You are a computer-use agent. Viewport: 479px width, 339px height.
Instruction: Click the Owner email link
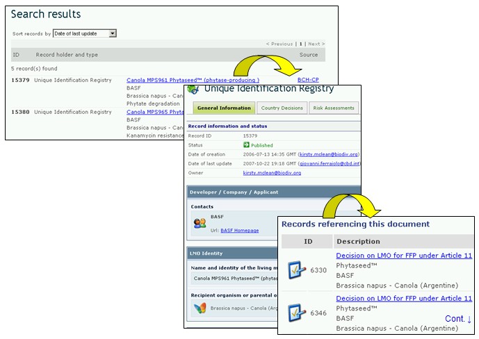272,173
